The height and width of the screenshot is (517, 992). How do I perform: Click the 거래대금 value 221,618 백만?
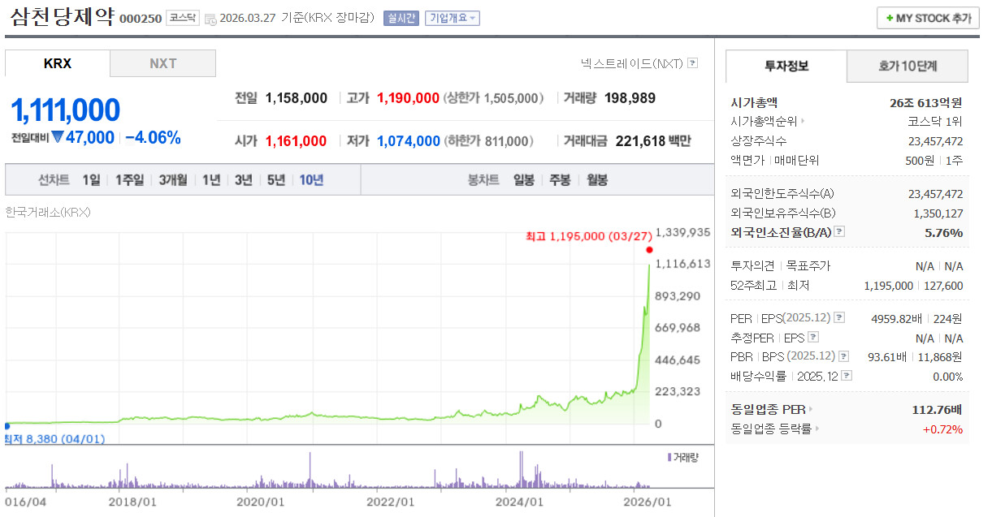point(653,141)
